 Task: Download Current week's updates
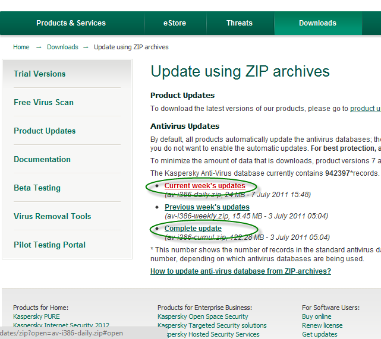(x=205, y=186)
